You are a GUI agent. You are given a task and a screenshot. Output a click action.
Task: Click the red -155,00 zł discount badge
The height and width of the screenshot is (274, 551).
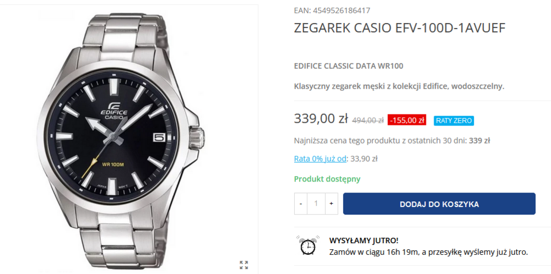[x=407, y=120]
